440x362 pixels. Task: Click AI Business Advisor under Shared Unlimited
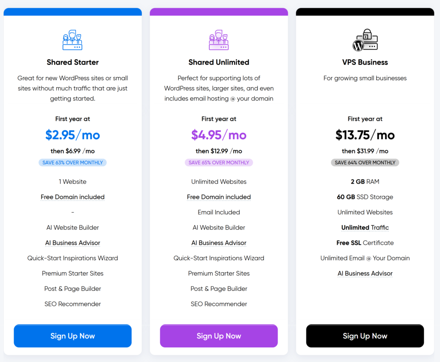(219, 243)
